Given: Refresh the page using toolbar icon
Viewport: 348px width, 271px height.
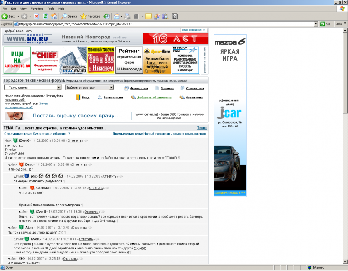Looking at the screenshot, I should click(45, 16).
